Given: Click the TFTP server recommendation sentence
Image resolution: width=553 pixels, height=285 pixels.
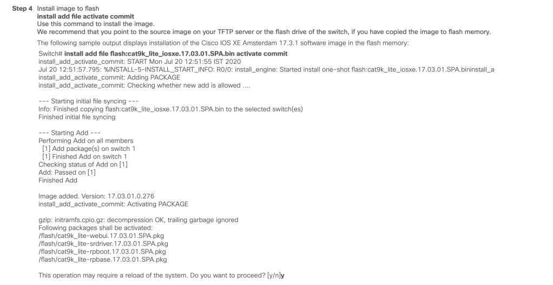Looking at the screenshot, I should [x=264, y=32].
